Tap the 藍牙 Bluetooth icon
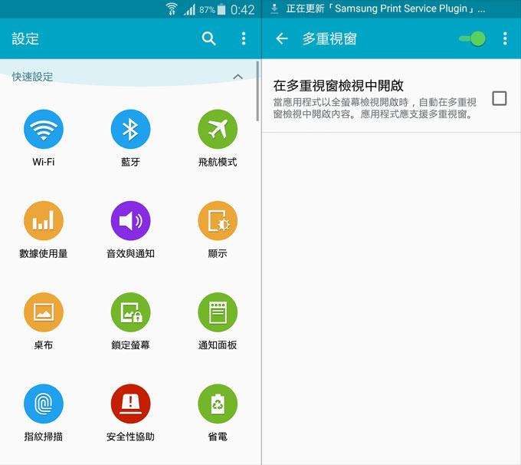The width and height of the screenshot is (521, 465). point(130,129)
